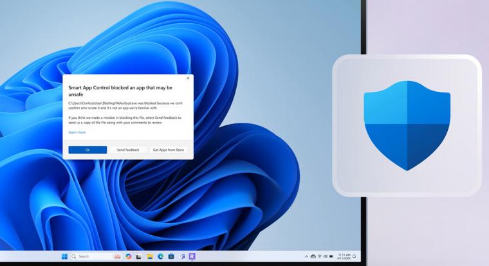489x266 pixels.
Task: Click the Send feedback button
Action: coord(128,150)
